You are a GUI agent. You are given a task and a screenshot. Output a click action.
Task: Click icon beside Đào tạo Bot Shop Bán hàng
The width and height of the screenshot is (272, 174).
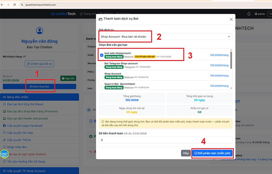pyautogui.click(x=4, y=111)
